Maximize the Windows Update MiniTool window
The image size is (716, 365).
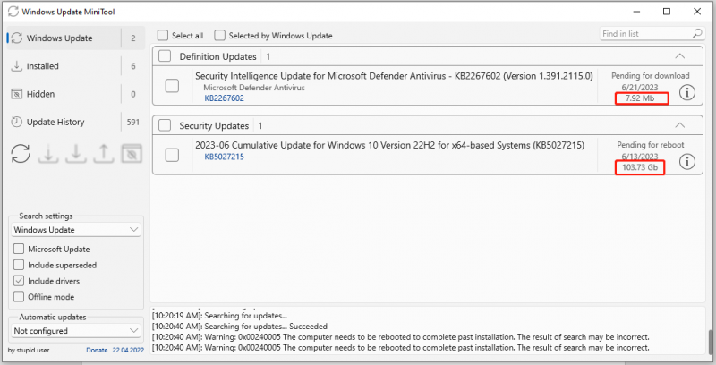click(667, 12)
